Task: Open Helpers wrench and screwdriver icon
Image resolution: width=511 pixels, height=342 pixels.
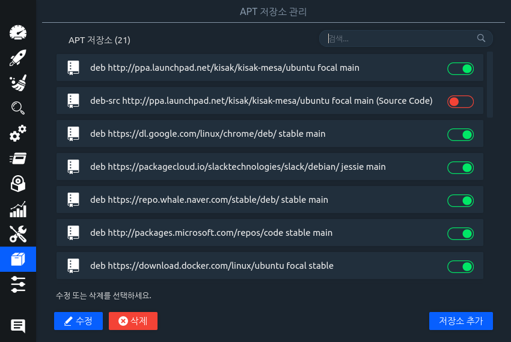Action: coord(18,234)
